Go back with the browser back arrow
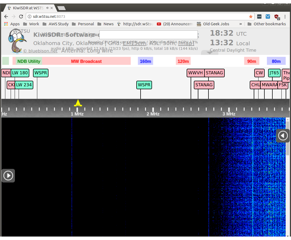Image resolution: width=291 pixels, height=240 pixels. 6,17
